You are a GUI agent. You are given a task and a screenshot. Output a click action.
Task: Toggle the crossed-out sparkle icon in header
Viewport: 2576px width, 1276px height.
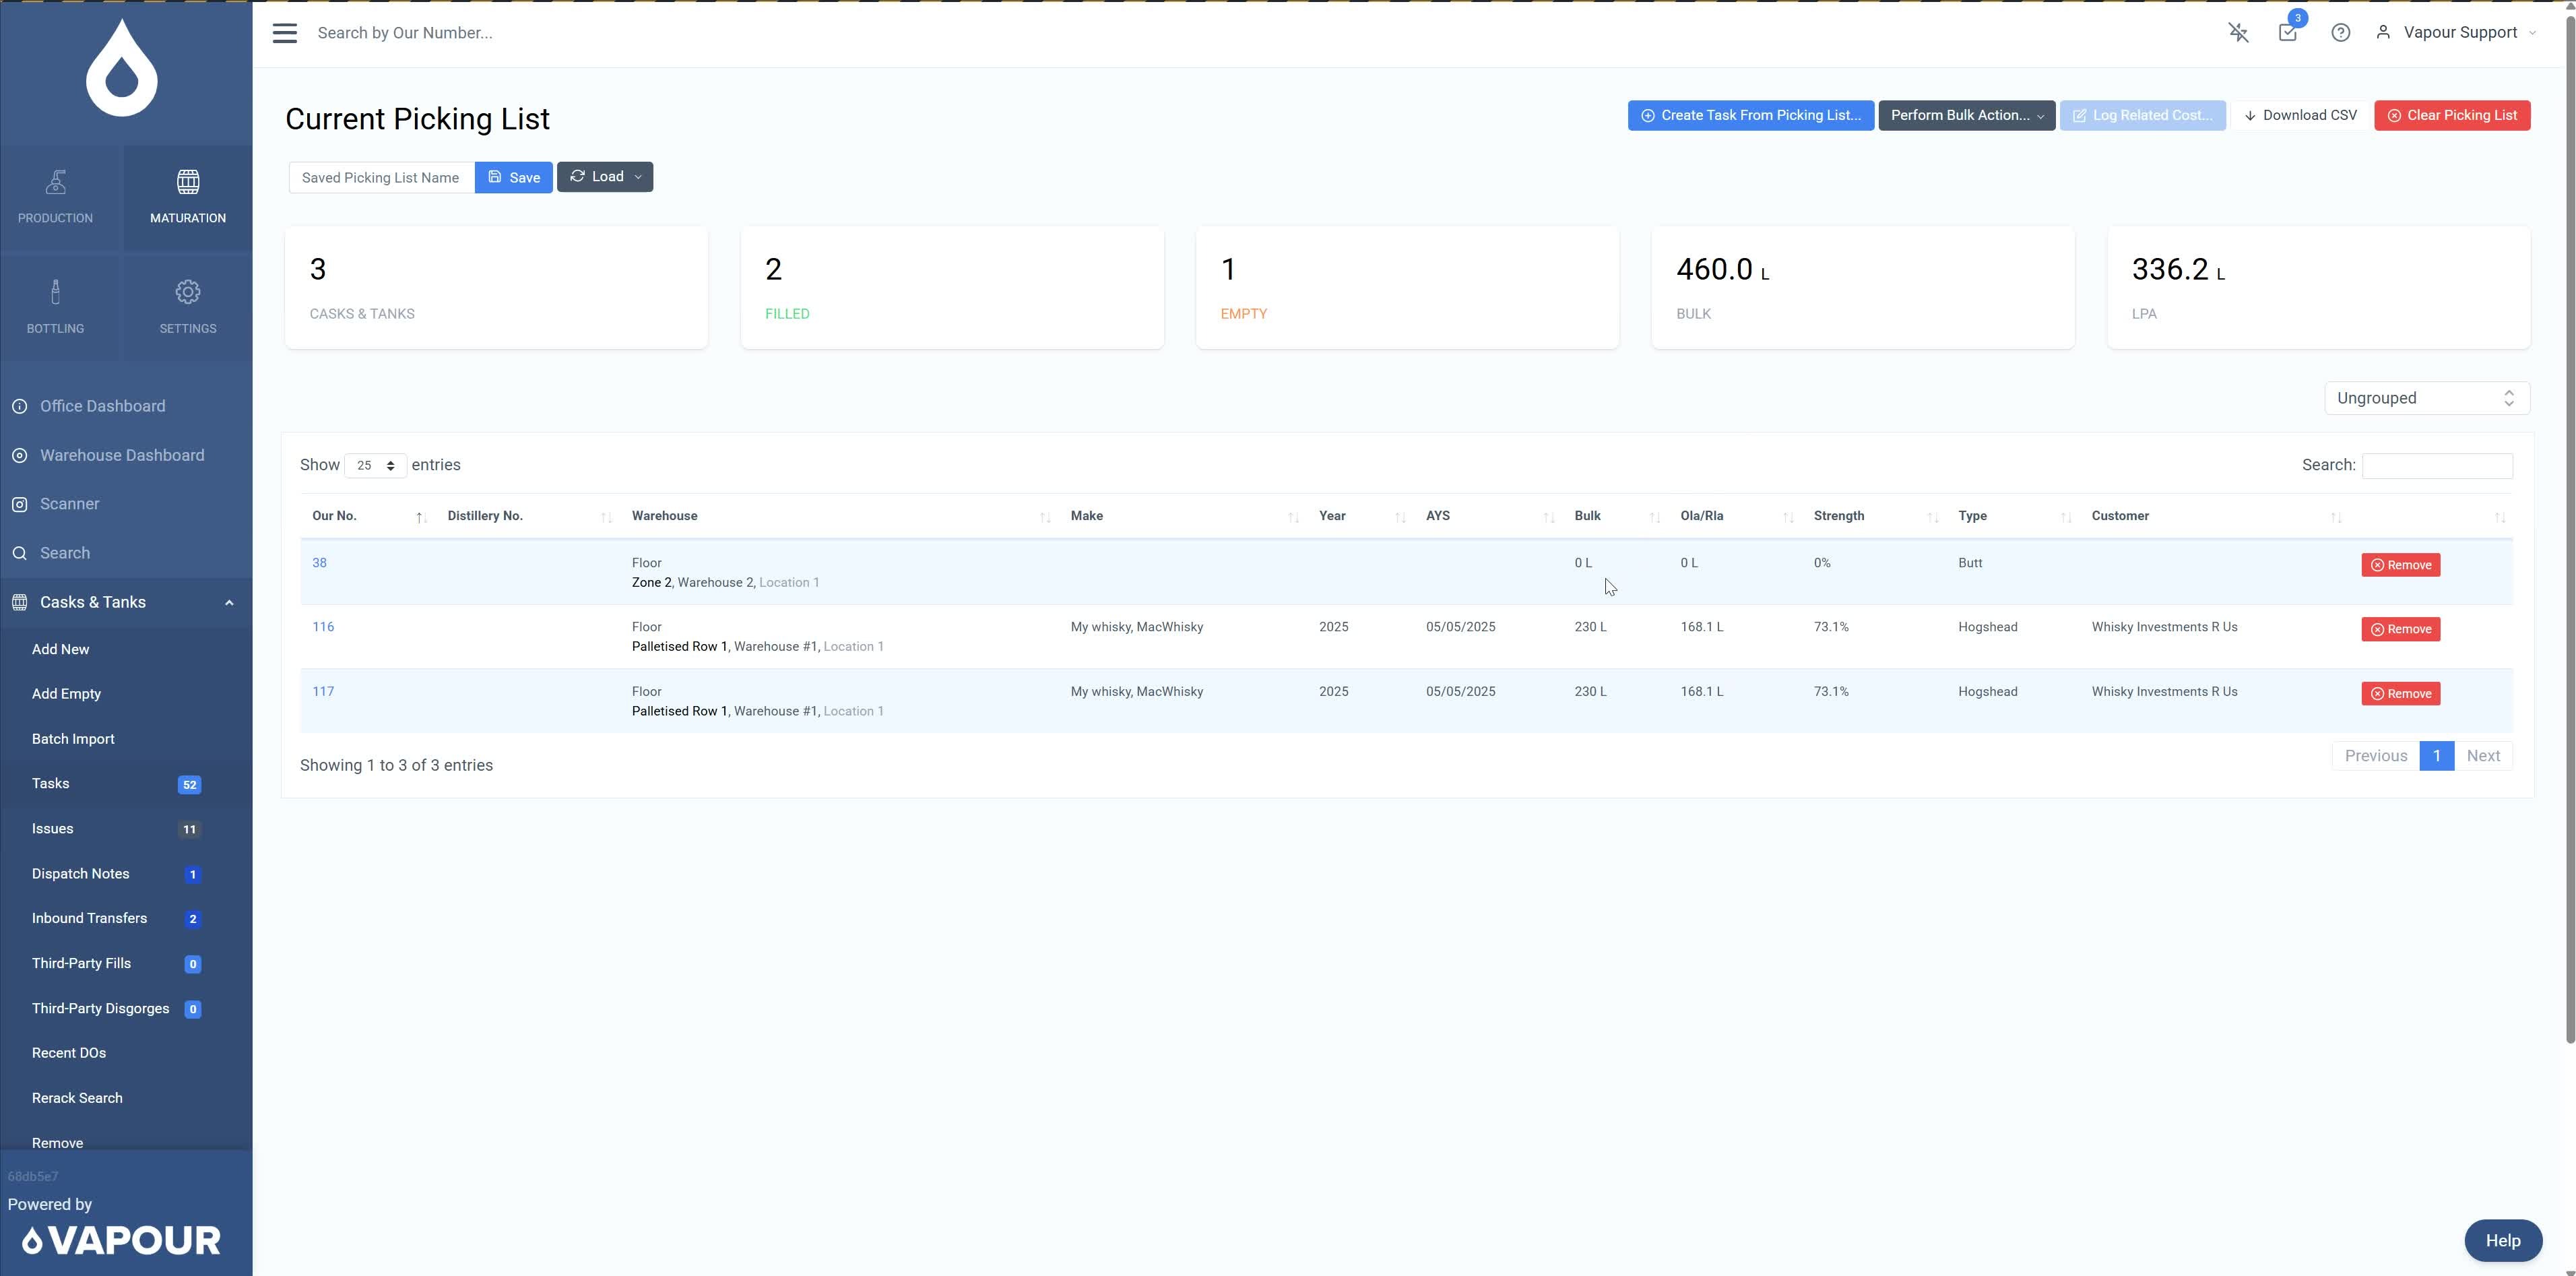[x=2238, y=33]
